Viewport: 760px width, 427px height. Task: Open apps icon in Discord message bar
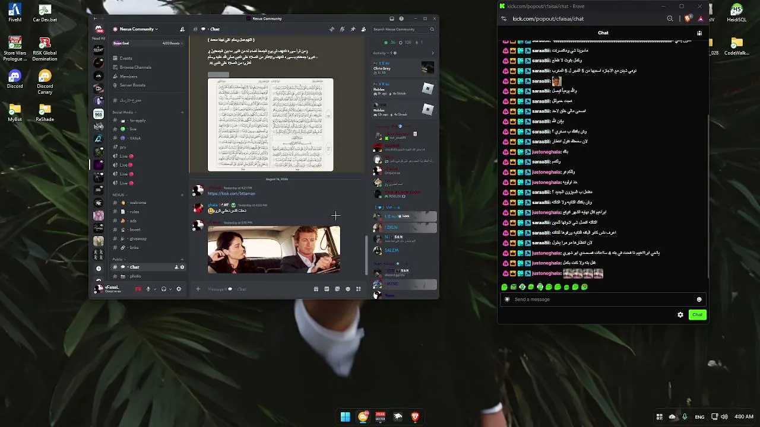tap(359, 289)
